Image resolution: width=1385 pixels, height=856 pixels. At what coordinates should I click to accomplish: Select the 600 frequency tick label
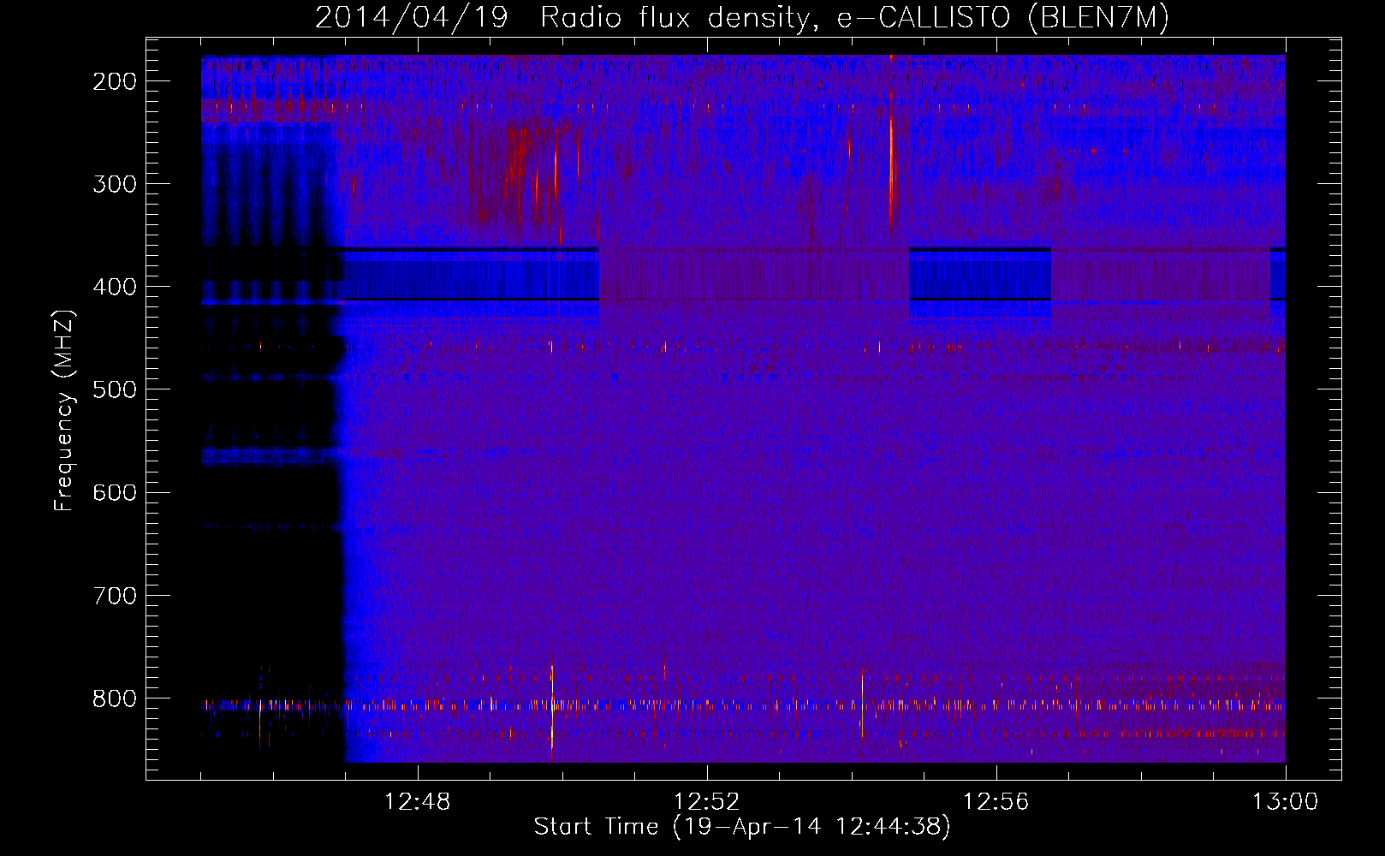[x=115, y=492]
